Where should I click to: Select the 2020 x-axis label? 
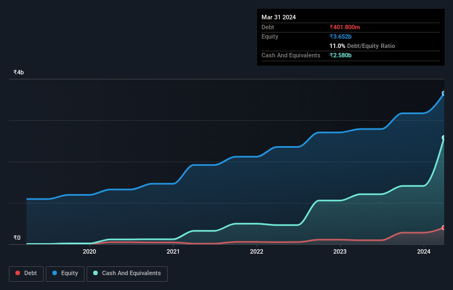click(89, 251)
